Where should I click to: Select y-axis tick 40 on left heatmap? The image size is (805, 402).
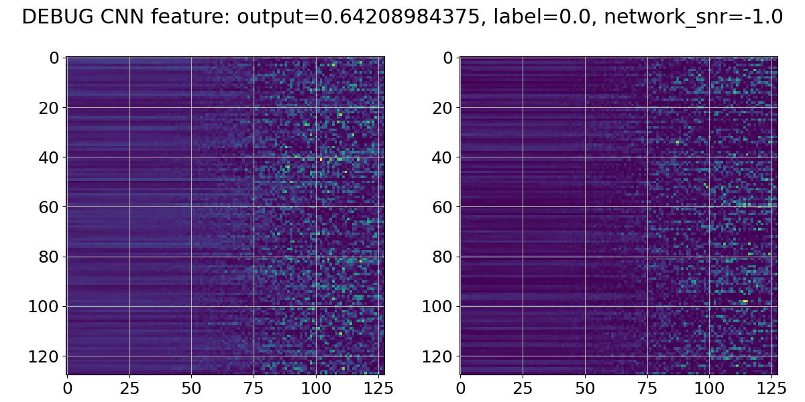pos(48,157)
